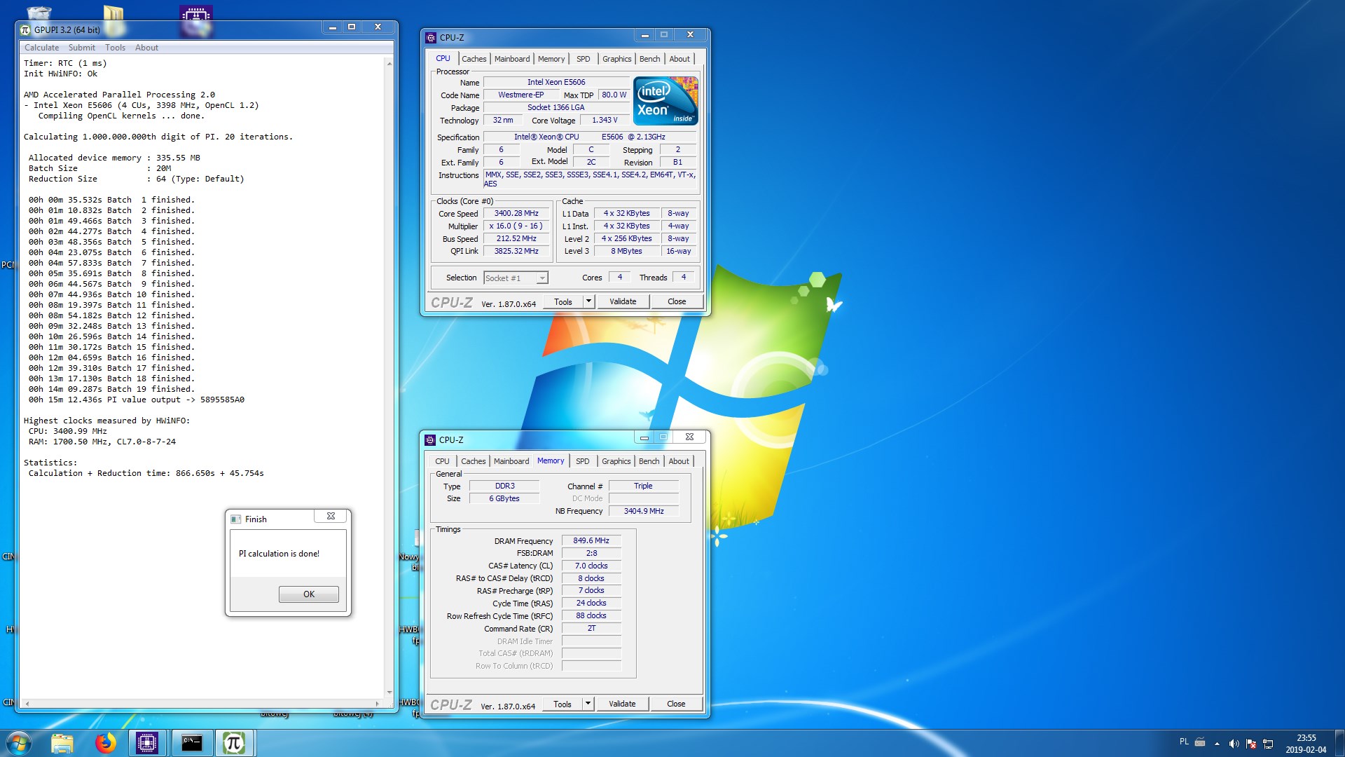Open the Tools menu in GPUPI
Viewport: 1345px width, 757px height.
115,48
